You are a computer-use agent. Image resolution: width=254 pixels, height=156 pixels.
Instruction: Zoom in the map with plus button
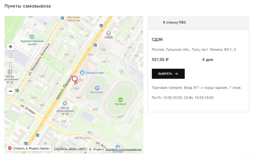(11, 47)
